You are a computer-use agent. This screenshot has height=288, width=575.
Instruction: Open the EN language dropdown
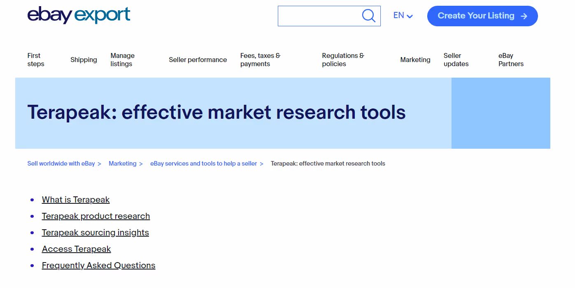[x=403, y=15]
